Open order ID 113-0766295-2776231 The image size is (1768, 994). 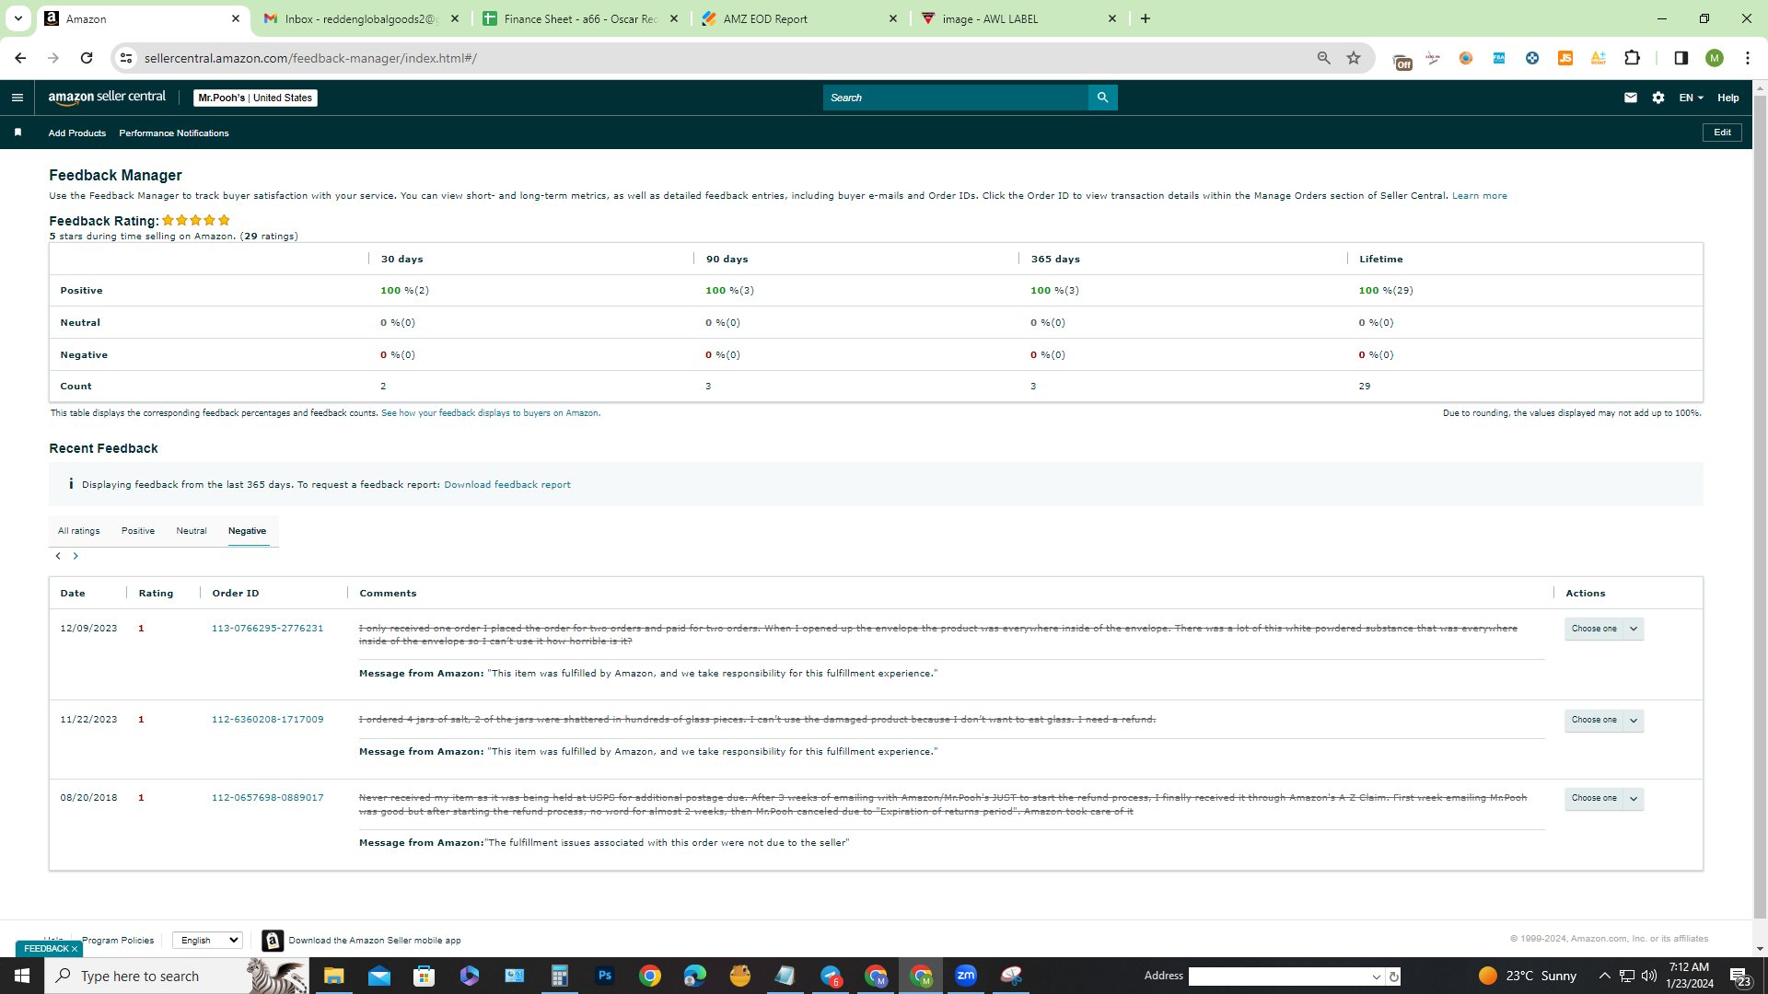tap(268, 629)
